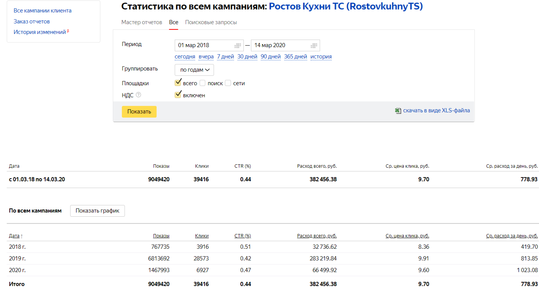The image size is (539, 292).
Task: Toggle the "всего" checkbox
Action: 178,83
